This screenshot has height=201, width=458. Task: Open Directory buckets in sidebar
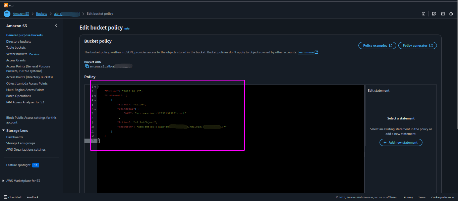(19, 42)
